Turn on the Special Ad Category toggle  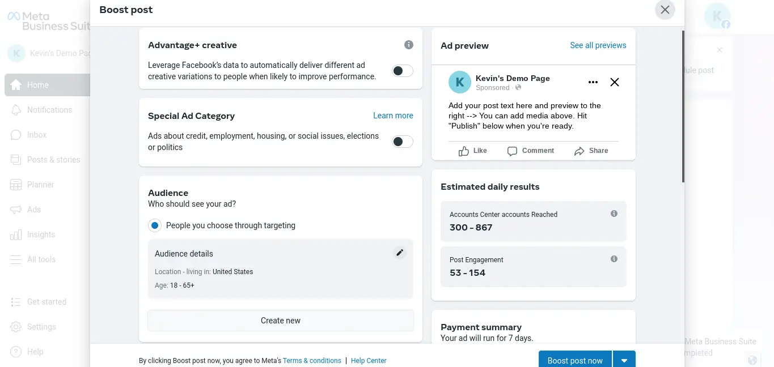(x=403, y=142)
